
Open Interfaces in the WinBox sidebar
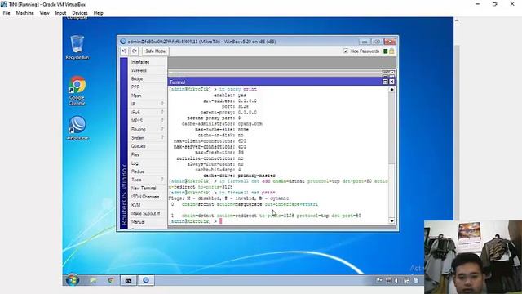(140, 62)
